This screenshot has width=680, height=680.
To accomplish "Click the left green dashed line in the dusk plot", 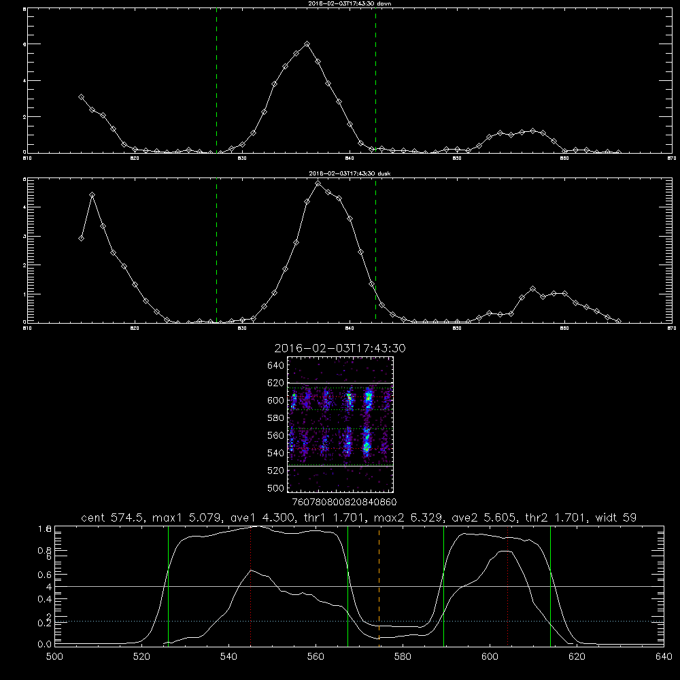I will point(216,250).
